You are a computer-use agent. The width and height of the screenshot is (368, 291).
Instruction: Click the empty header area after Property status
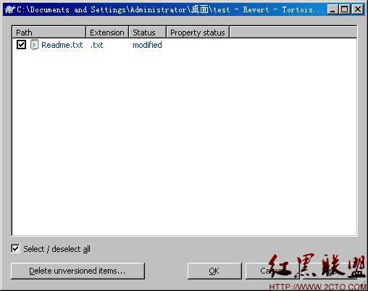293,33
